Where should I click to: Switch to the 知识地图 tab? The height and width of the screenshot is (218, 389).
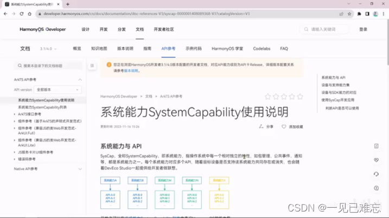pos(99,49)
